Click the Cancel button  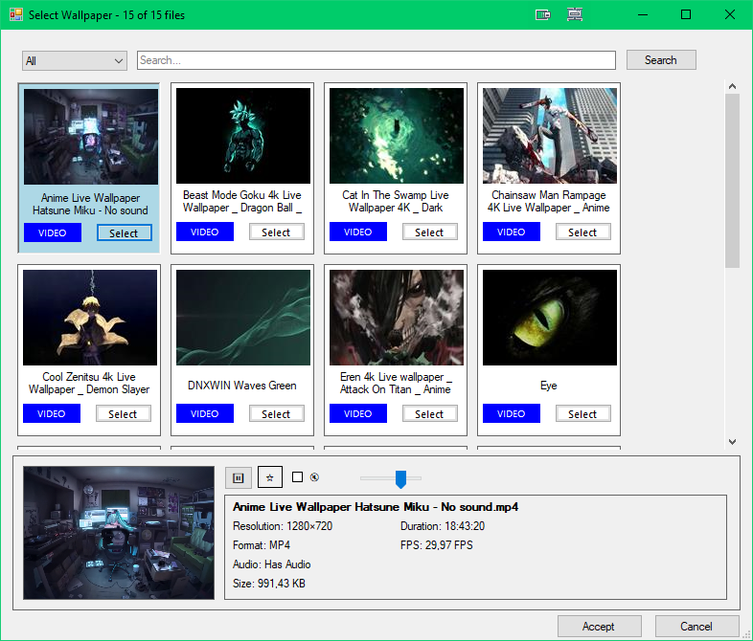(x=696, y=627)
